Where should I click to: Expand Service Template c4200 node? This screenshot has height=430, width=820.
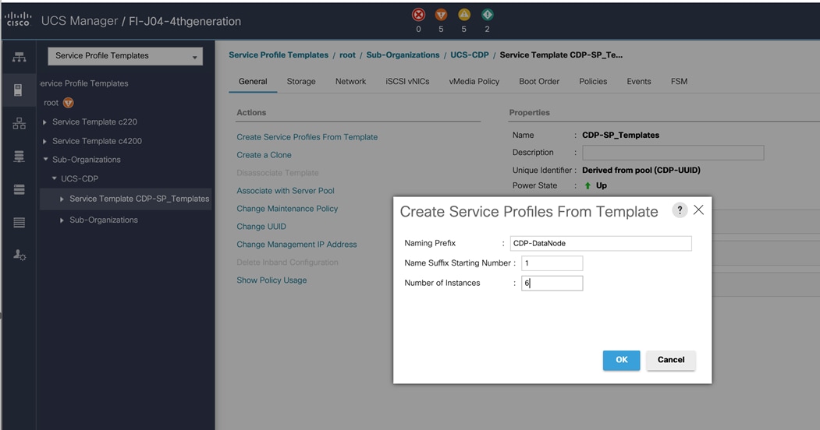point(44,142)
